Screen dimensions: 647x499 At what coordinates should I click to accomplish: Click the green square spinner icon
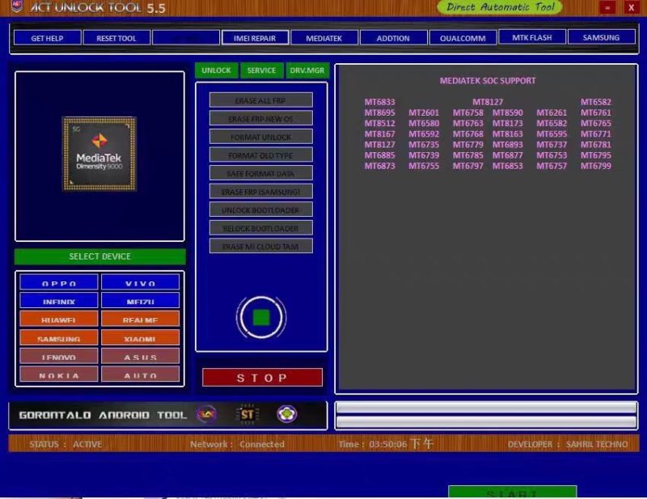(261, 317)
